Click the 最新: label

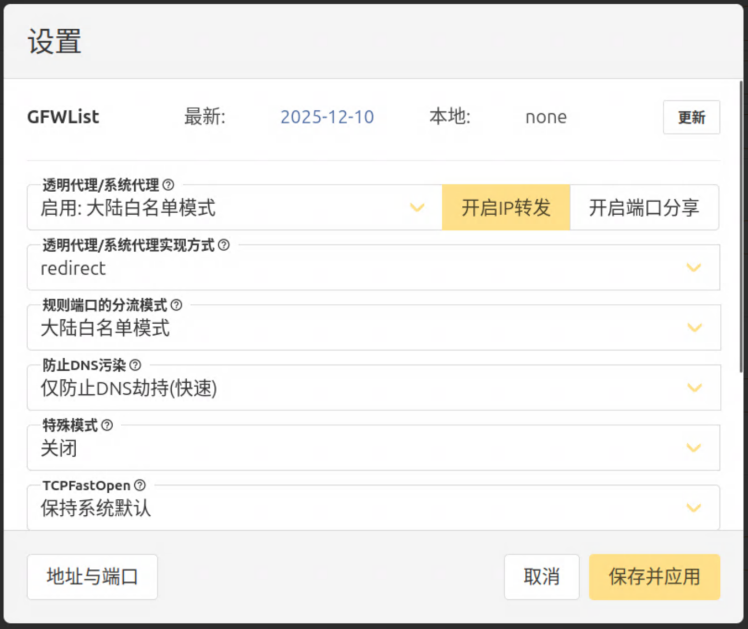pyautogui.click(x=205, y=117)
